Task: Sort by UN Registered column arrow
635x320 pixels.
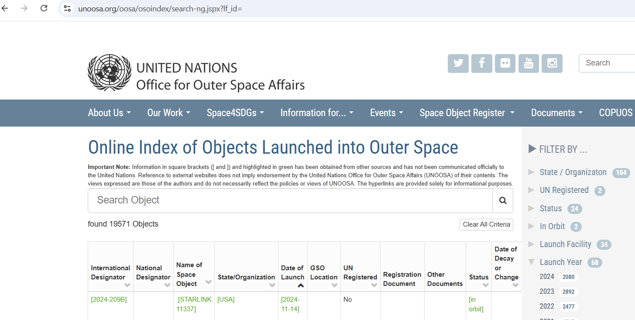Action: point(374,285)
